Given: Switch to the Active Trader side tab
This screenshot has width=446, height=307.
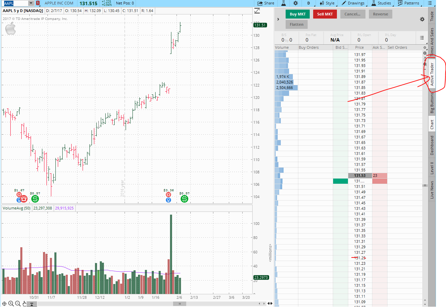Looking at the screenshot, I should (432, 74).
